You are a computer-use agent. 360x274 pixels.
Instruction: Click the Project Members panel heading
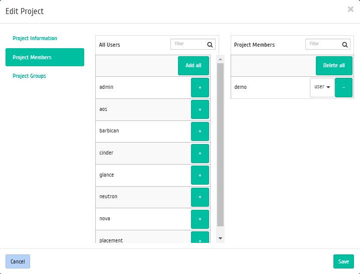pyautogui.click(x=254, y=45)
